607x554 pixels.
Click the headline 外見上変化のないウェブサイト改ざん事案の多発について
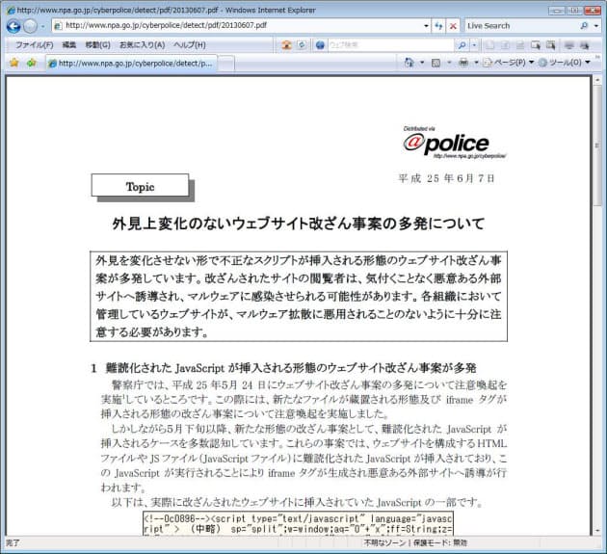[298, 224]
